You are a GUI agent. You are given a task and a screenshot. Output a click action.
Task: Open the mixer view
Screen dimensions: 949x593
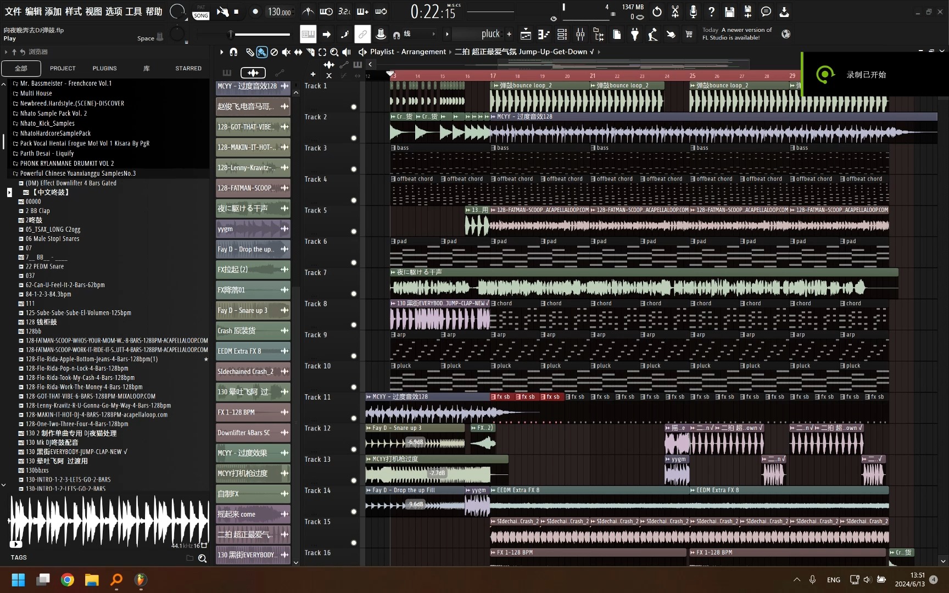click(580, 35)
